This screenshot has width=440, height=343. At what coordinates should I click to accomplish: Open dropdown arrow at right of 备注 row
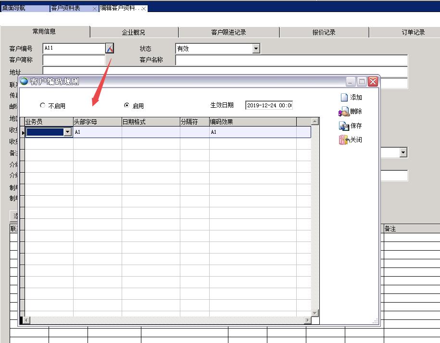403,152
